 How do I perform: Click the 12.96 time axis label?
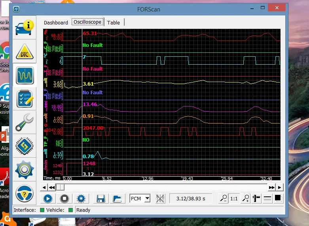point(148,179)
